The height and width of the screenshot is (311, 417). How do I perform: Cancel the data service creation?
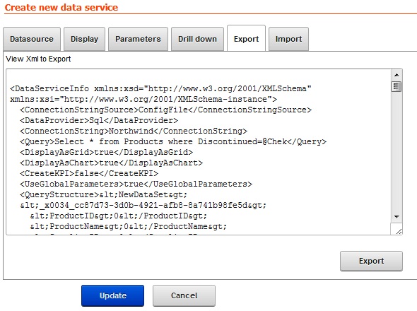pos(184,295)
